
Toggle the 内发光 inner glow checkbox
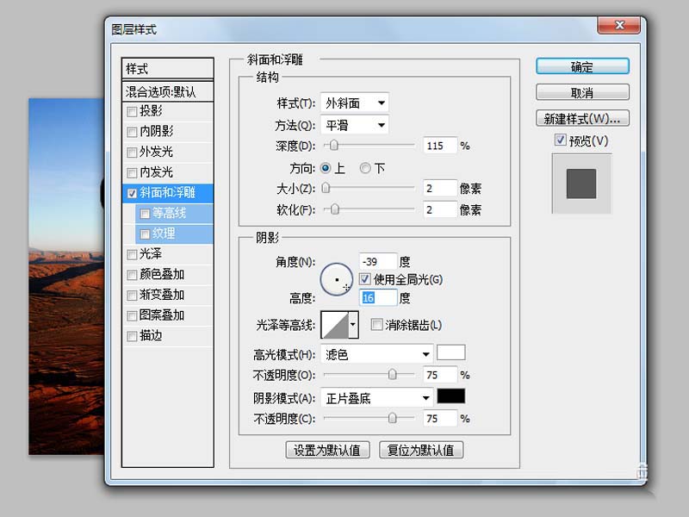[132, 172]
